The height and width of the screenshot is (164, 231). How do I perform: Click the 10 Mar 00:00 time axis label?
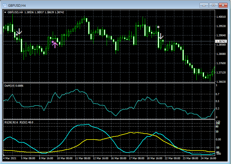click(x=65, y=158)
